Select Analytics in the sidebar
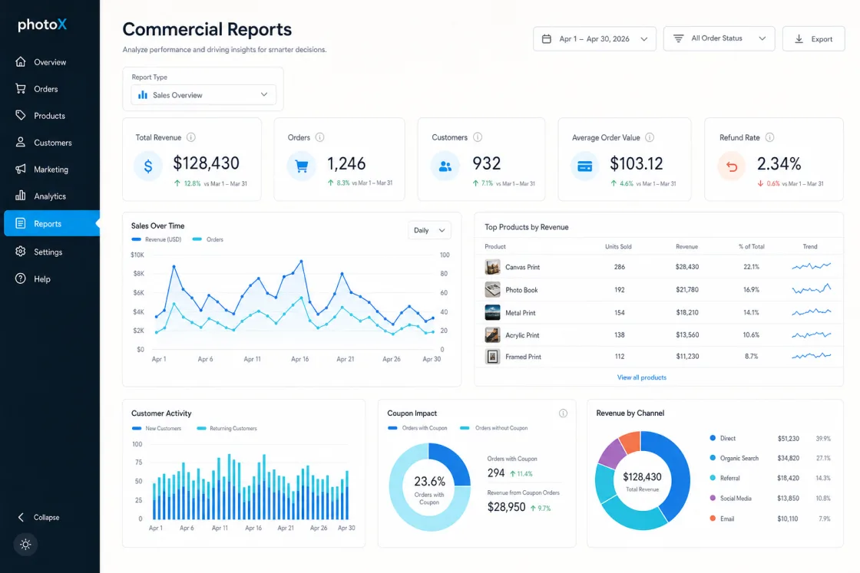This screenshot has width=860, height=573. pyautogui.click(x=51, y=196)
